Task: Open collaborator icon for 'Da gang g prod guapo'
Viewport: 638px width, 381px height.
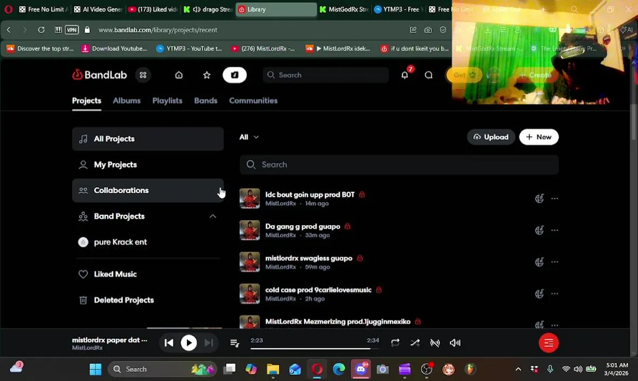Action: click(539, 230)
